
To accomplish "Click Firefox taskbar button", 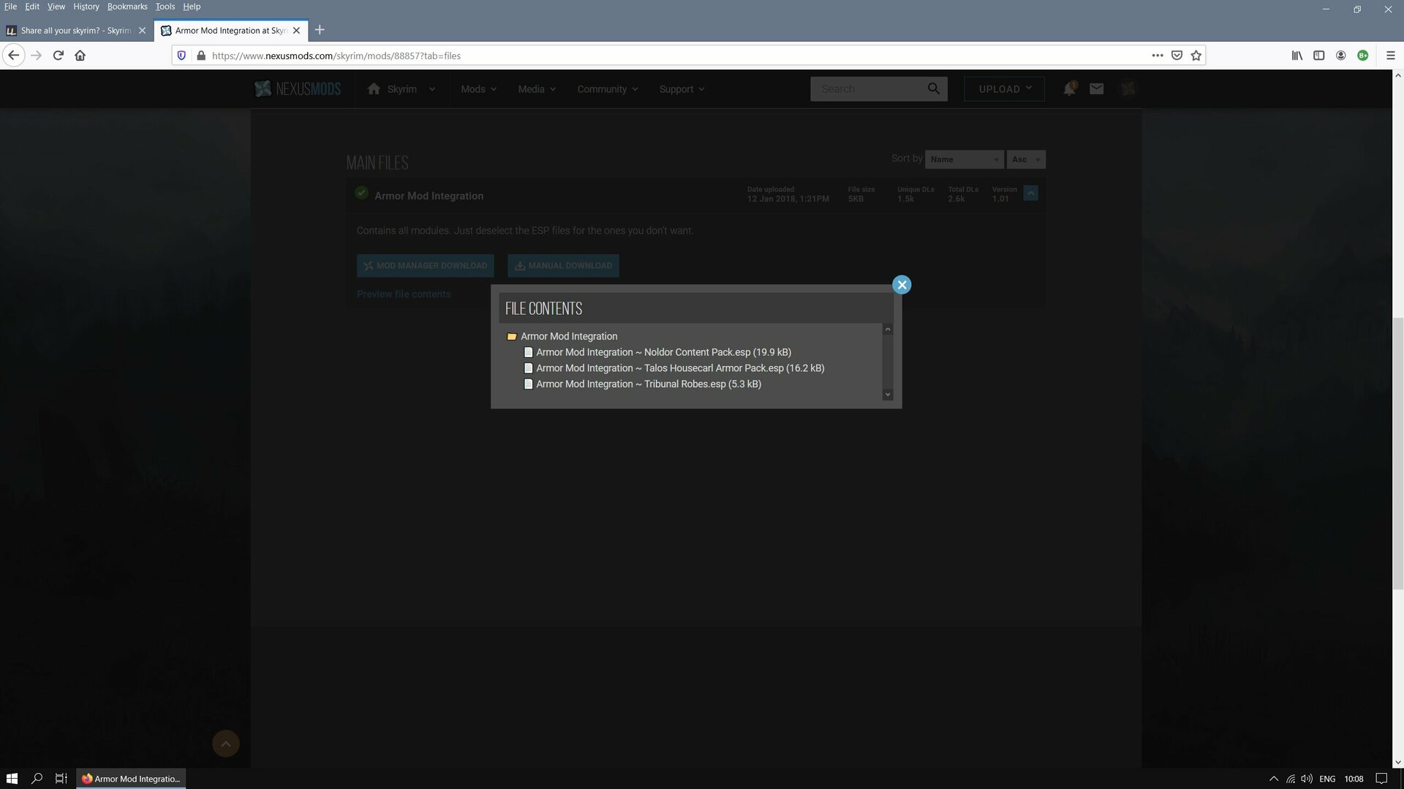I will pos(132,779).
